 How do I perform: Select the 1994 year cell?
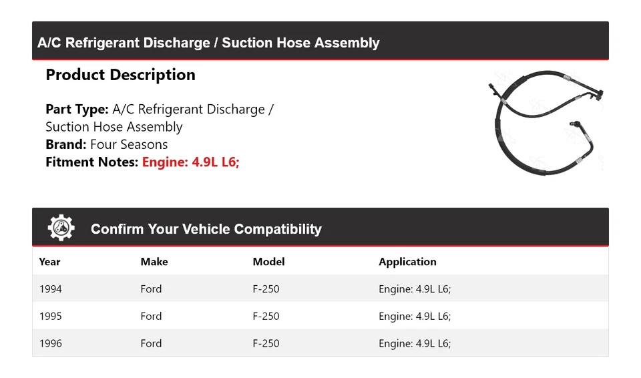51,289
